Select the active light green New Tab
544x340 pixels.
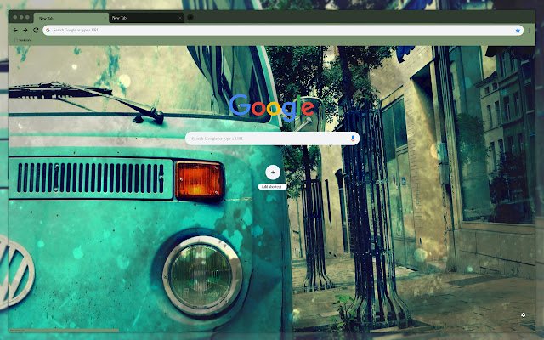point(71,18)
